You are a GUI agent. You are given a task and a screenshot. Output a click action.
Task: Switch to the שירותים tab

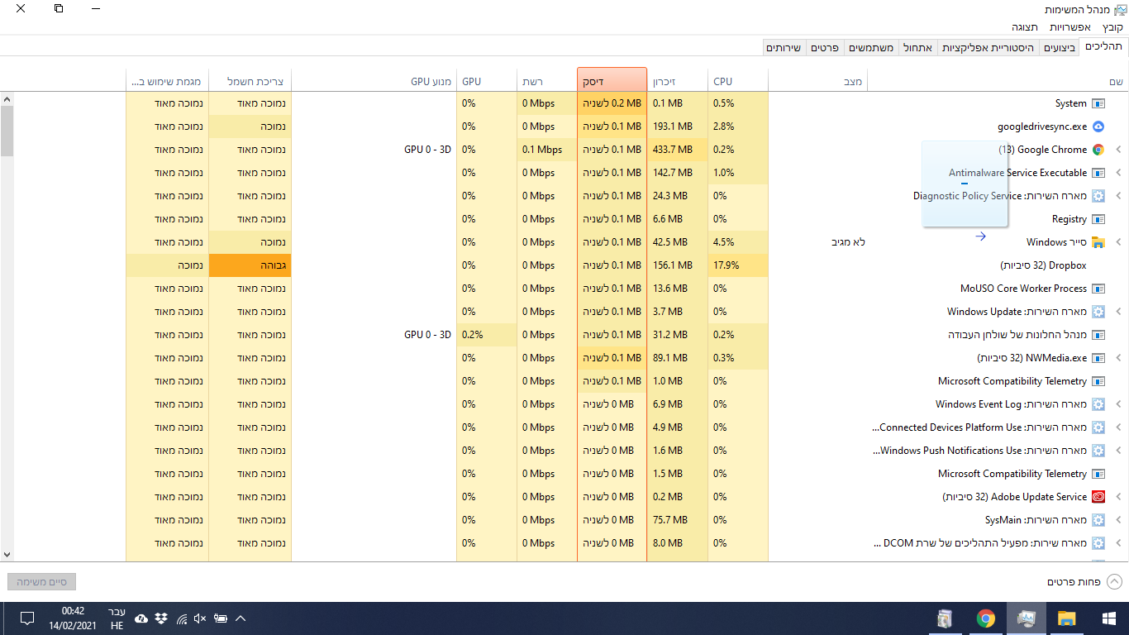pos(784,48)
